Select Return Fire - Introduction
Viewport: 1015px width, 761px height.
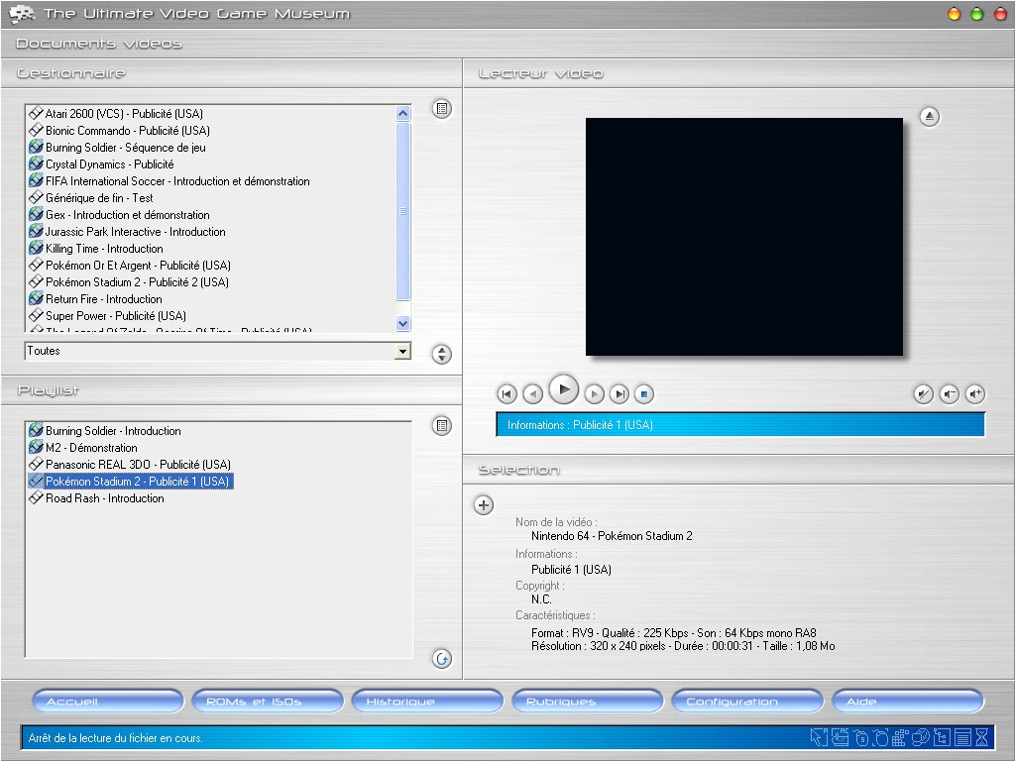click(x=95, y=298)
